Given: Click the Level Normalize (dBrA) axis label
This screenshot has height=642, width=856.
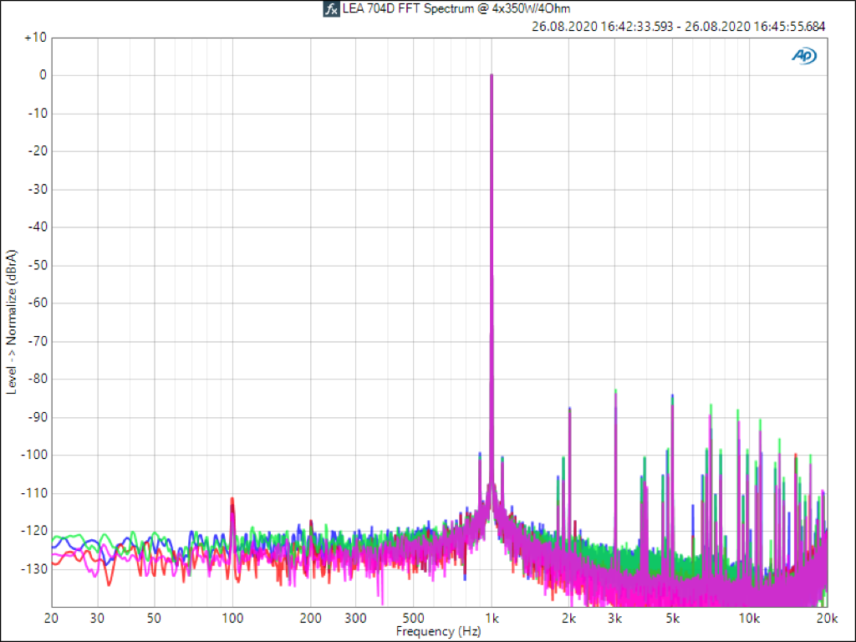Looking at the screenshot, I should tap(12, 322).
